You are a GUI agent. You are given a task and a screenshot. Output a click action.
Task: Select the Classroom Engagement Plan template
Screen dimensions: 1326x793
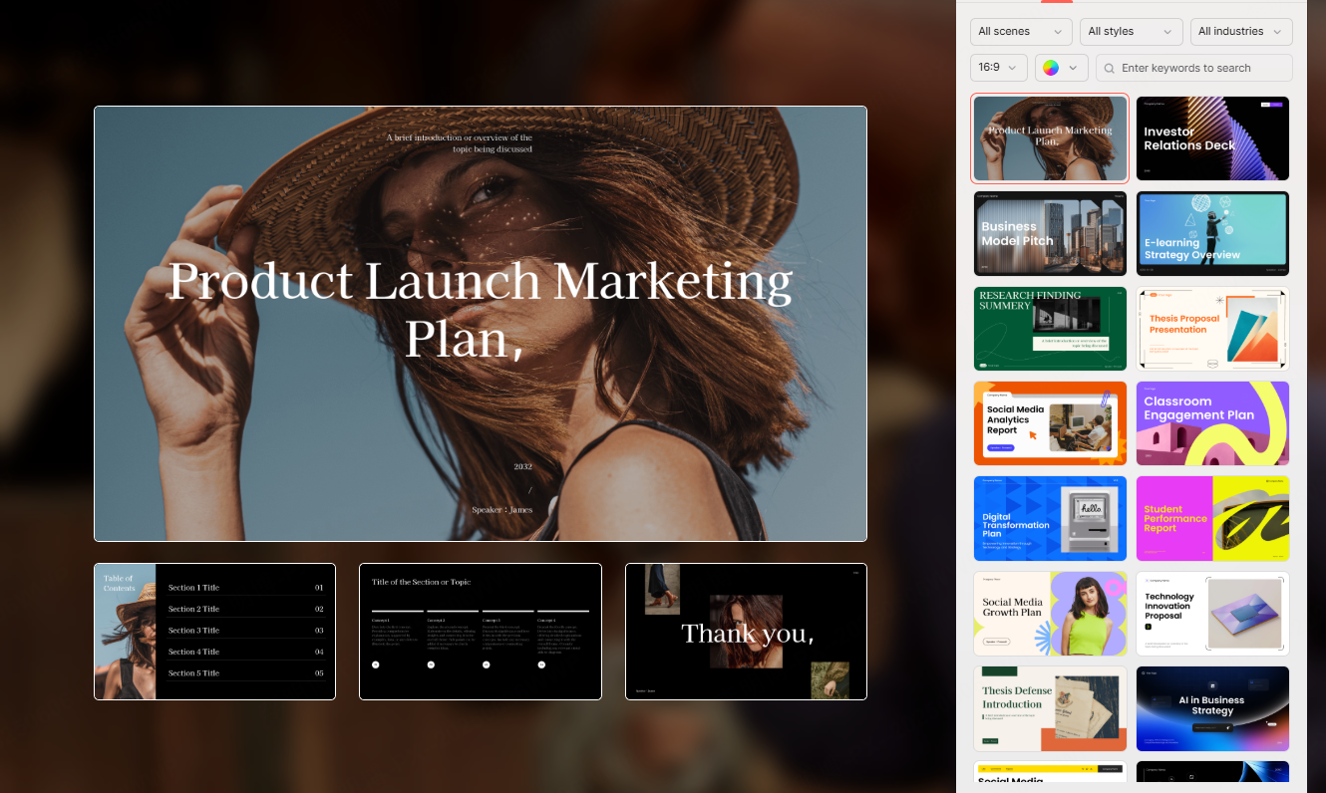pos(1212,423)
